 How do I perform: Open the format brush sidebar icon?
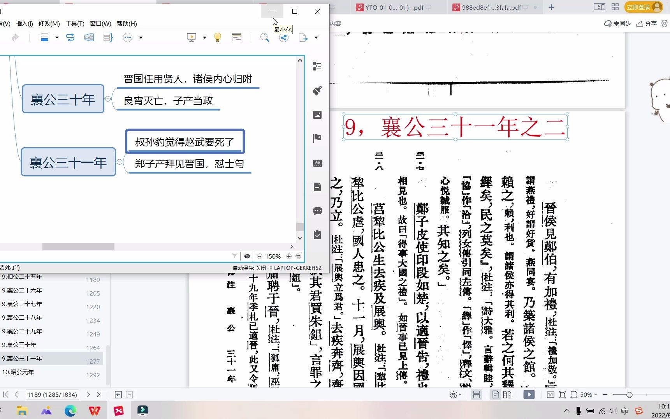(x=317, y=90)
